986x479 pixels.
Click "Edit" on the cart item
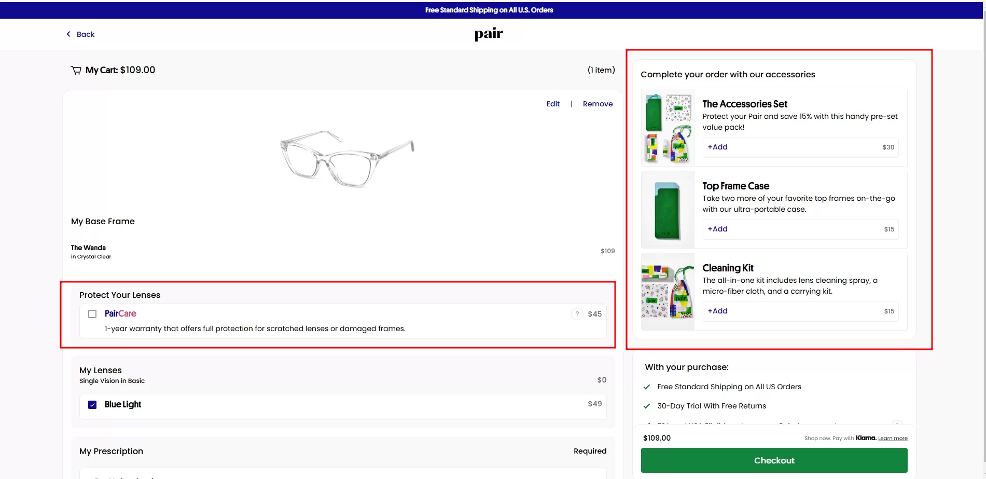pyautogui.click(x=552, y=103)
